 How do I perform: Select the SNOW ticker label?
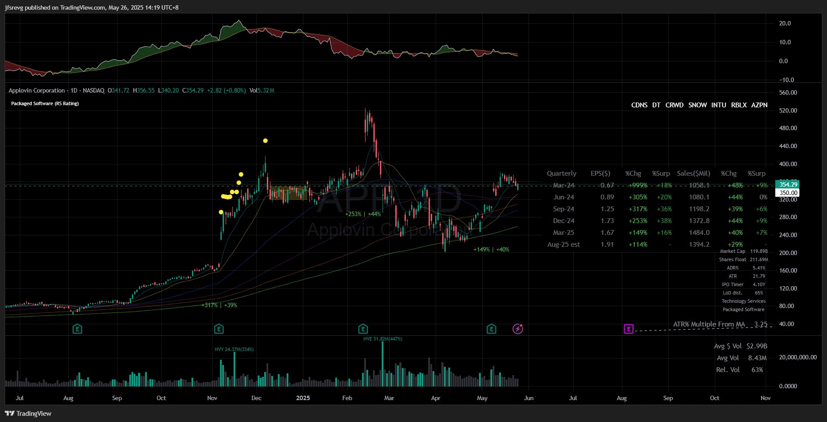click(x=697, y=105)
